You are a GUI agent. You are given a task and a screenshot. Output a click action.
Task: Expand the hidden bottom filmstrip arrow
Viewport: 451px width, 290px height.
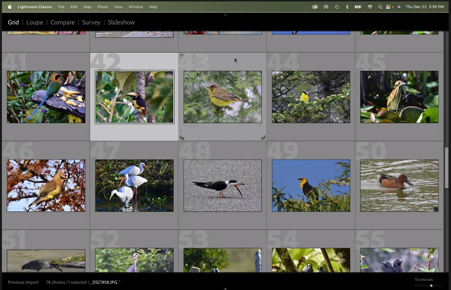225,289
